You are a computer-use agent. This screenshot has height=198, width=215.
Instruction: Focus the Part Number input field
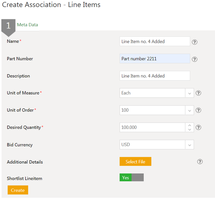(154, 59)
